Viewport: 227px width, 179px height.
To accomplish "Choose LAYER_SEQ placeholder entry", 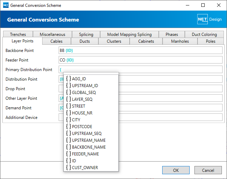I will [x=91, y=99].
